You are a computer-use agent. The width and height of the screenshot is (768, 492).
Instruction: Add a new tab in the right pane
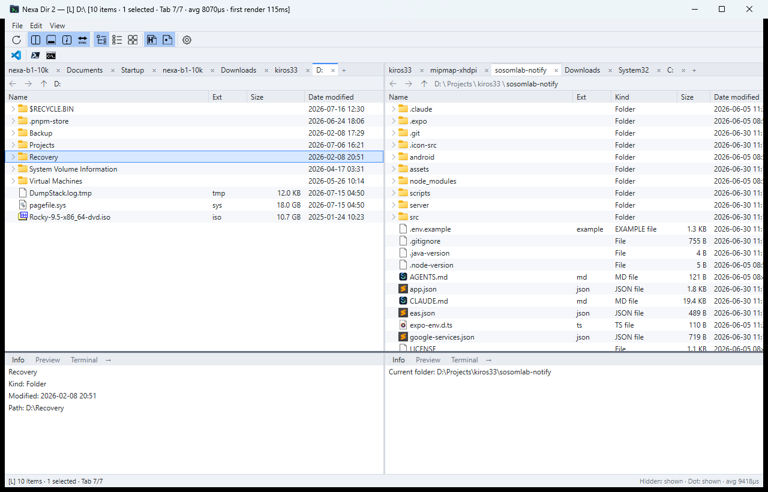[694, 70]
